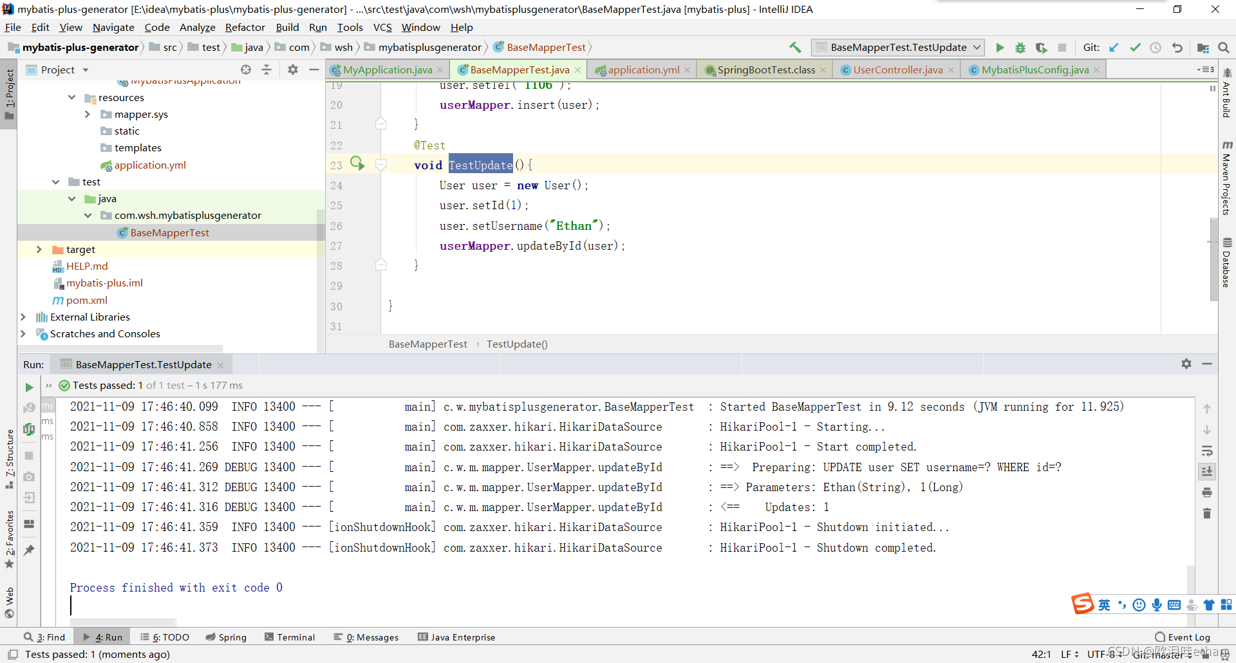The width and height of the screenshot is (1236, 663).
Task: Switch to application.yml editor tab
Action: coord(643,70)
